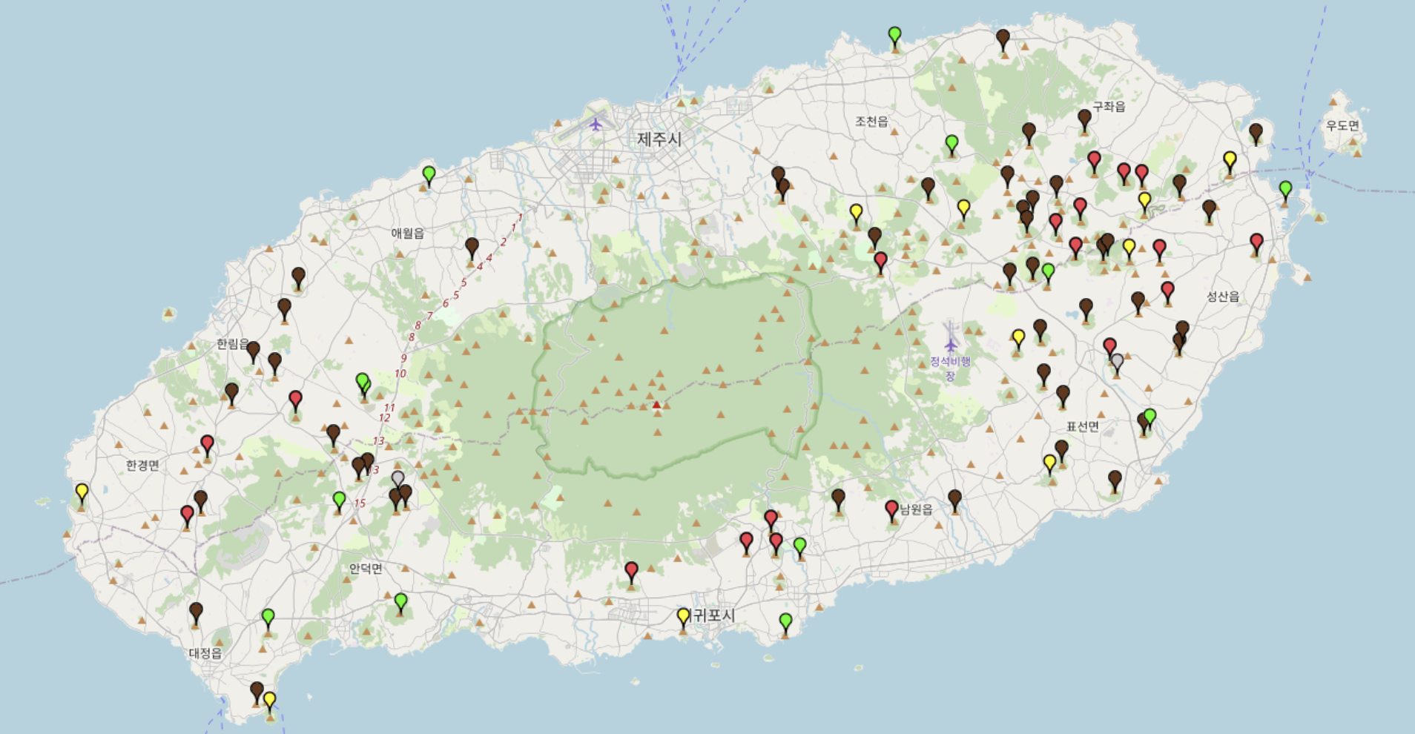Select the green marker south of 조천읍

tap(951, 143)
